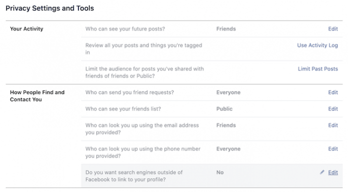
Task: Edit email address lookup setting
Action: coord(333,125)
